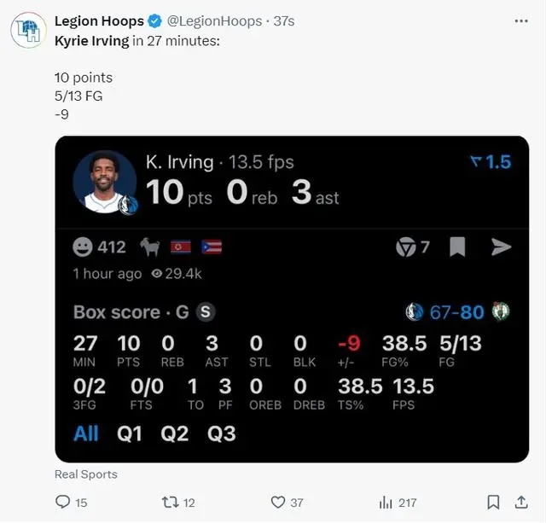Screen dimensions: 546x523
Task: Retweet using the repost arrows icon
Action: coord(171,503)
